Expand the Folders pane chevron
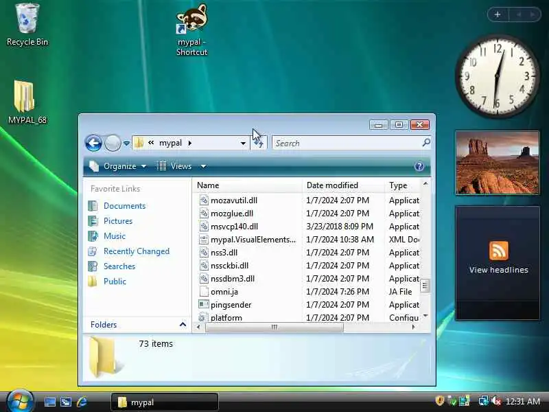Viewport: 549px width, 412px height. coord(183,324)
